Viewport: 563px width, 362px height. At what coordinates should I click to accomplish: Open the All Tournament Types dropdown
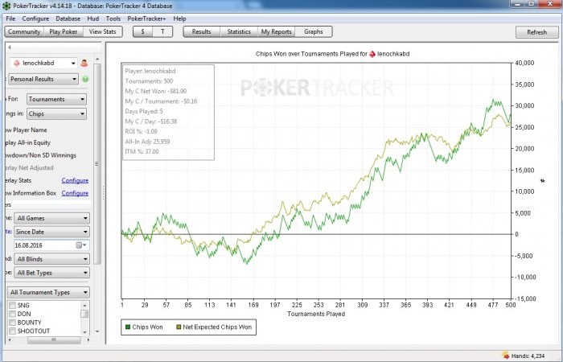48,292
